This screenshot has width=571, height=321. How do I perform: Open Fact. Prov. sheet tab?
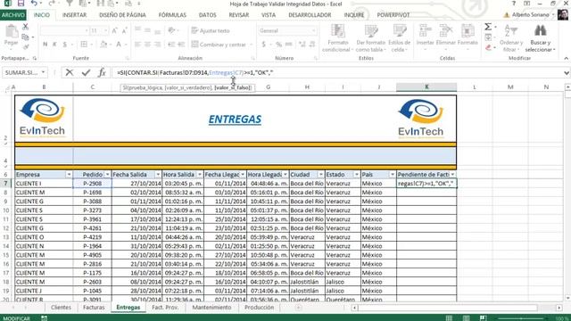point(165,308)
